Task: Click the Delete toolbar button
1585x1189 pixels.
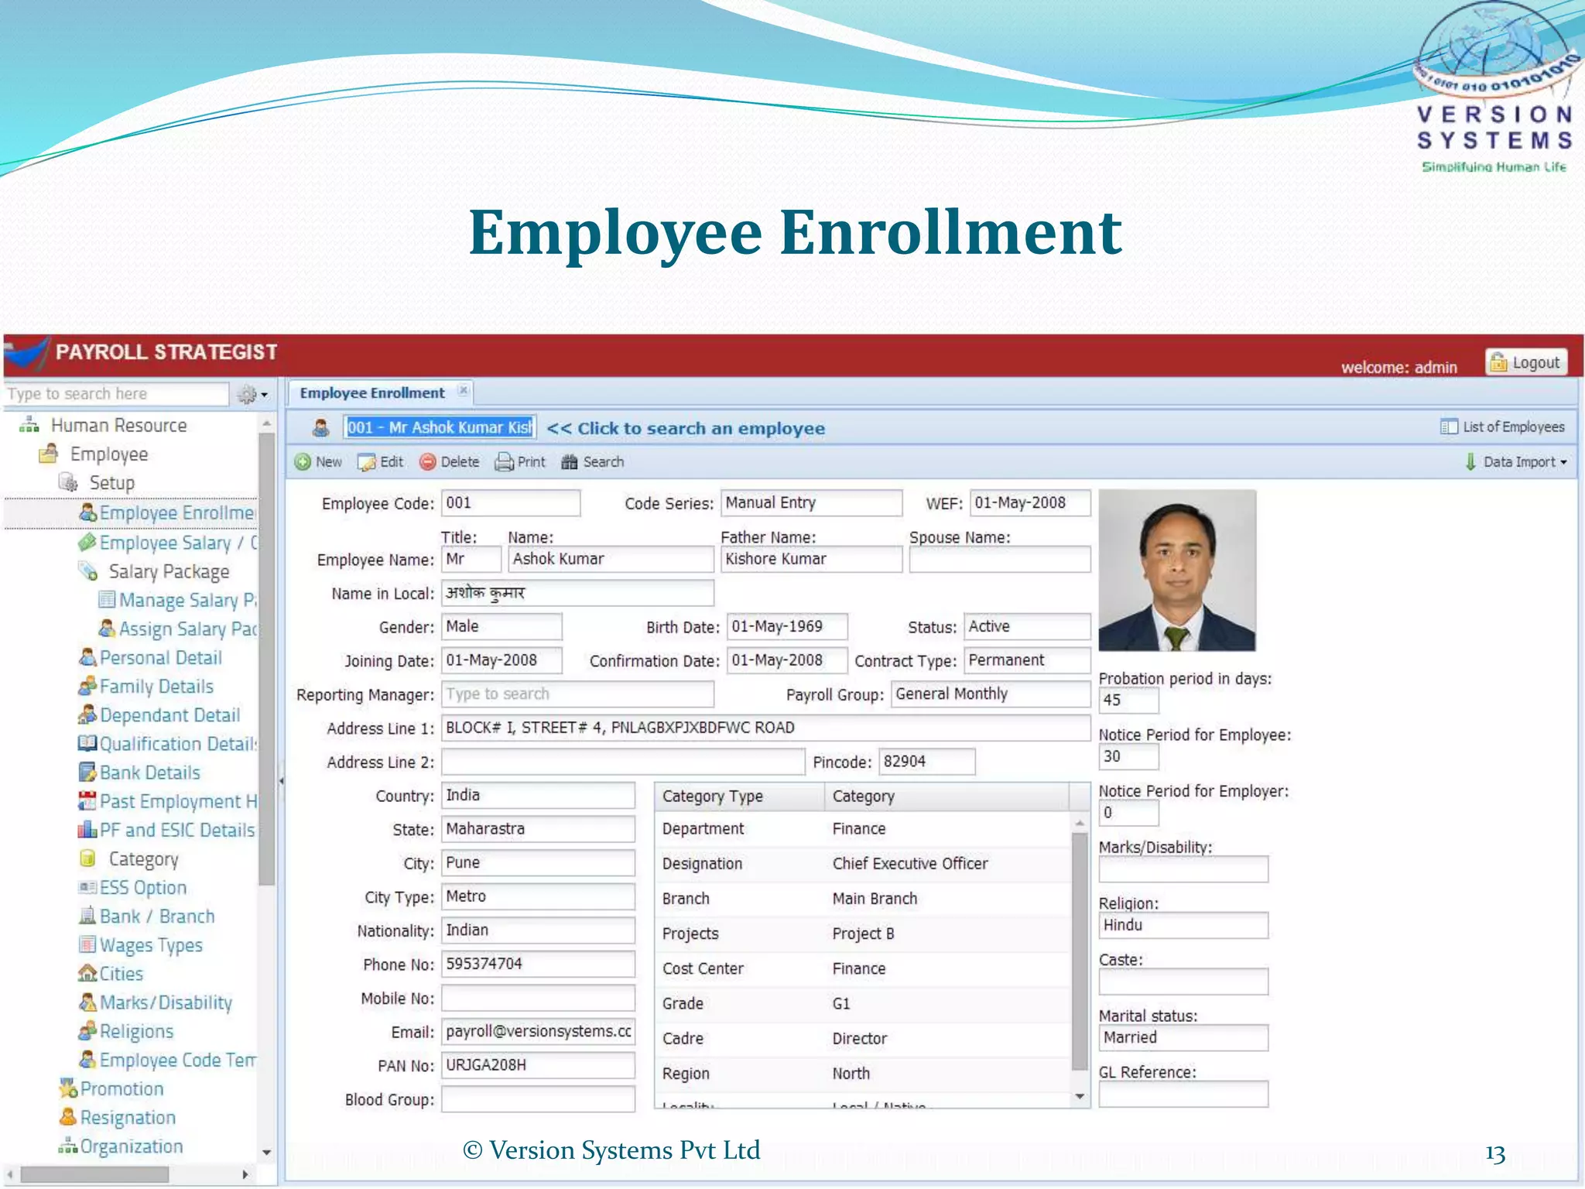Action: [x=450, y=462]
